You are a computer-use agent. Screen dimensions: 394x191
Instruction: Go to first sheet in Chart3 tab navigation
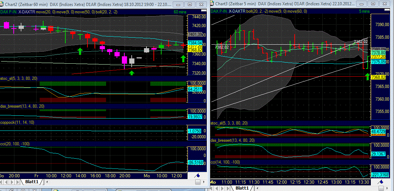(x=211, y=188)
